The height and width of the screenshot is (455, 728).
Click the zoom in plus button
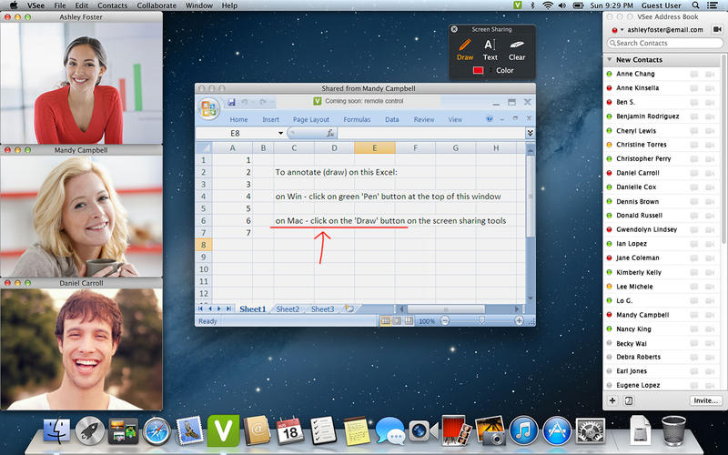(519, 321)
